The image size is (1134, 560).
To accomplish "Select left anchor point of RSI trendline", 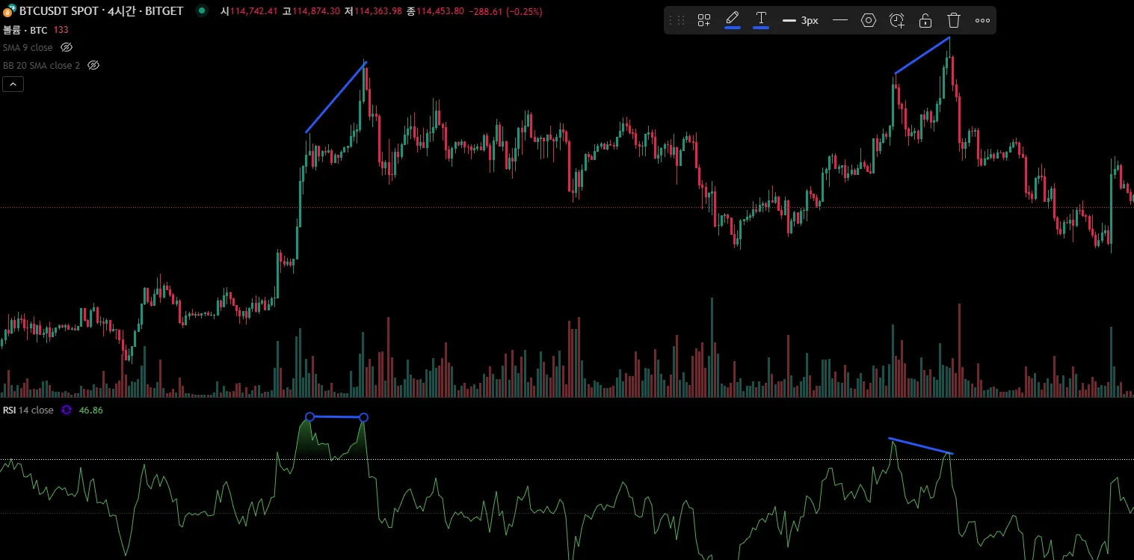I will pos(309,416).
